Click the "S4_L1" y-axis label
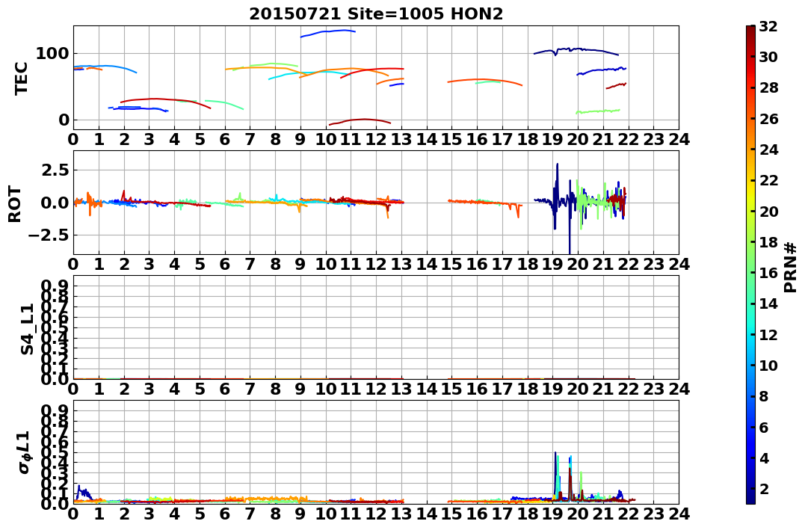The image size is (805, 530). 27,329
